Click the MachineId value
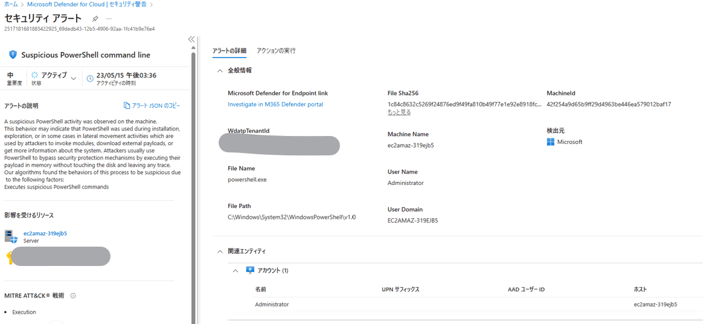The height and width of the screenshot is (324, 703). (x=609, y=104)
